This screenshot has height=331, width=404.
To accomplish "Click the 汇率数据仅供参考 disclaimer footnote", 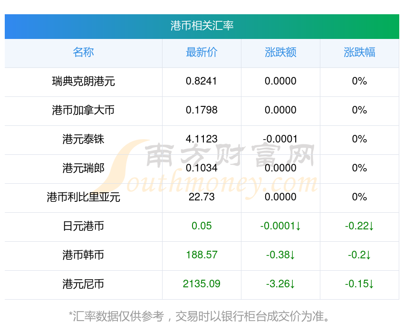I will click(x=200, y=316).
